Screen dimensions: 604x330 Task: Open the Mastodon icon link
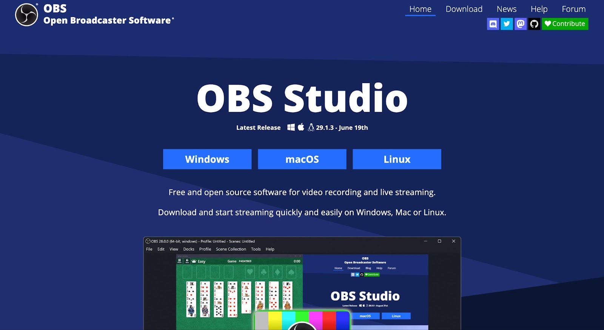(521, 24)
